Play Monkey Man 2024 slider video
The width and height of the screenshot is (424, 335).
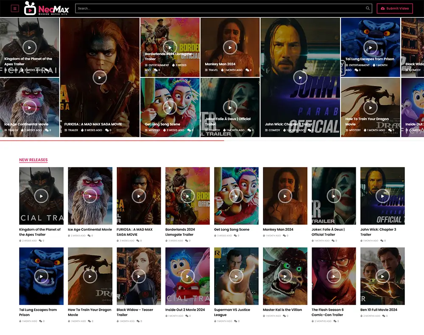pos(230,48)
